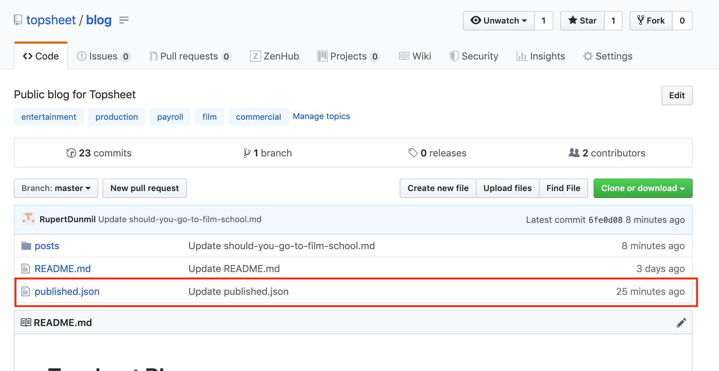
Task: Open the Pull requests tab
Action: [x=190, y=56]
